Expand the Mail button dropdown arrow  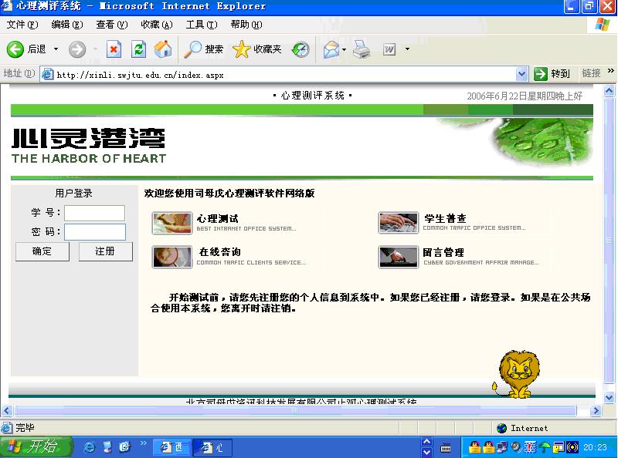click(x=344, y=49)
